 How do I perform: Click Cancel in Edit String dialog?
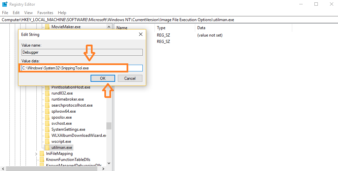coord(130,78)
